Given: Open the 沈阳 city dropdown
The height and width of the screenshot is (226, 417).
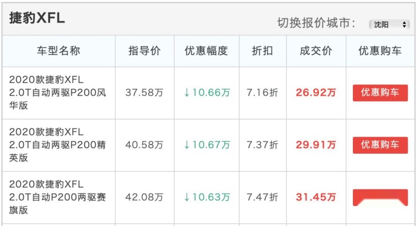Looking at the screenshot, I should [x=389, y=25].
